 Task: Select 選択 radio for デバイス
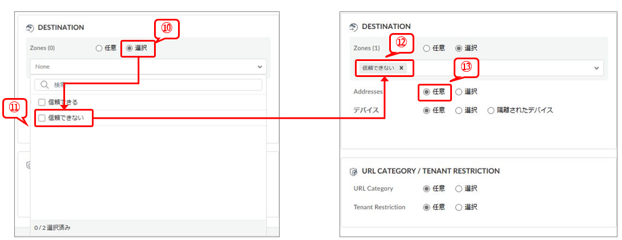458,111
